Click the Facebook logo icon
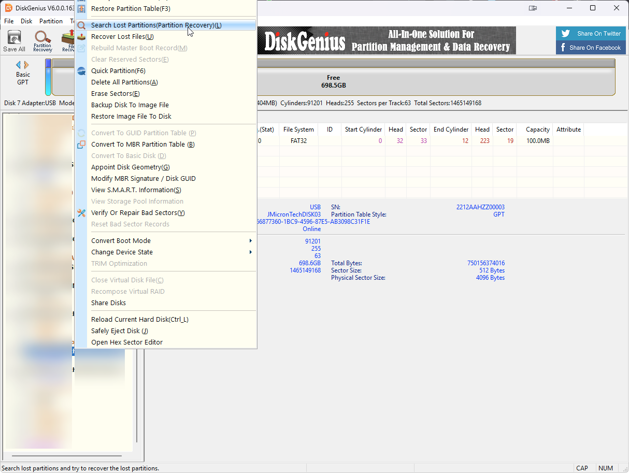Screen dimensions: 629x473 [563, 48]
